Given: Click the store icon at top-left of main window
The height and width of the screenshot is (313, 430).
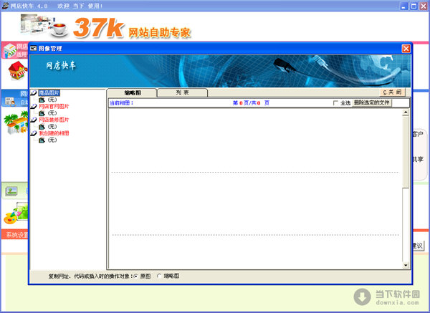Looking at the screenshot, I should [x=9, y=50].
